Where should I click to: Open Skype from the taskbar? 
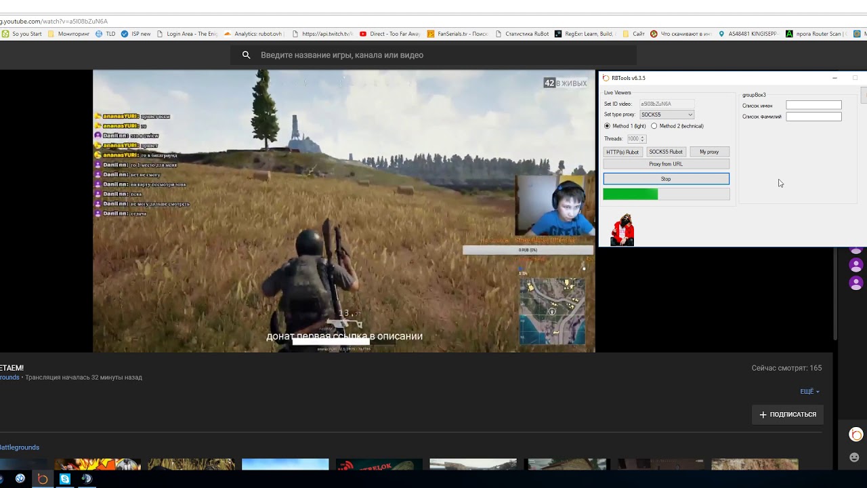point(65,479)
